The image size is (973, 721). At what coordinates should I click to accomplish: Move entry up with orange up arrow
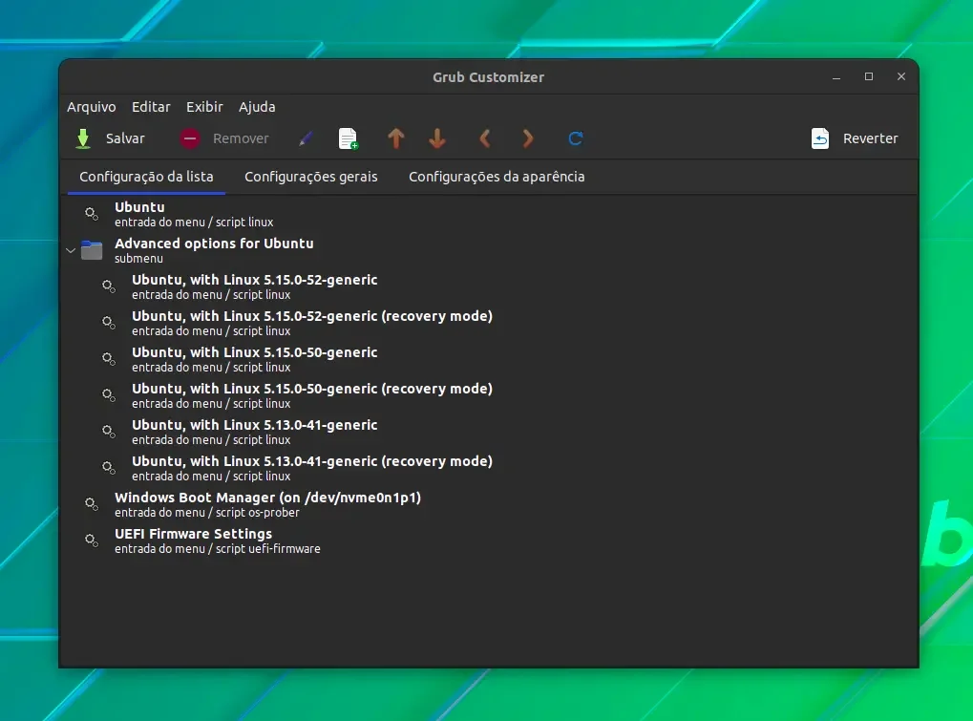pyautogui.click(x=396, y=138)
